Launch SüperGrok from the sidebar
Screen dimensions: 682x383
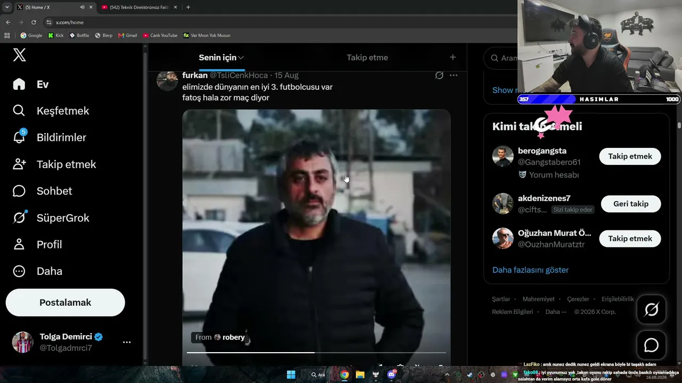[x=51, y=218]
